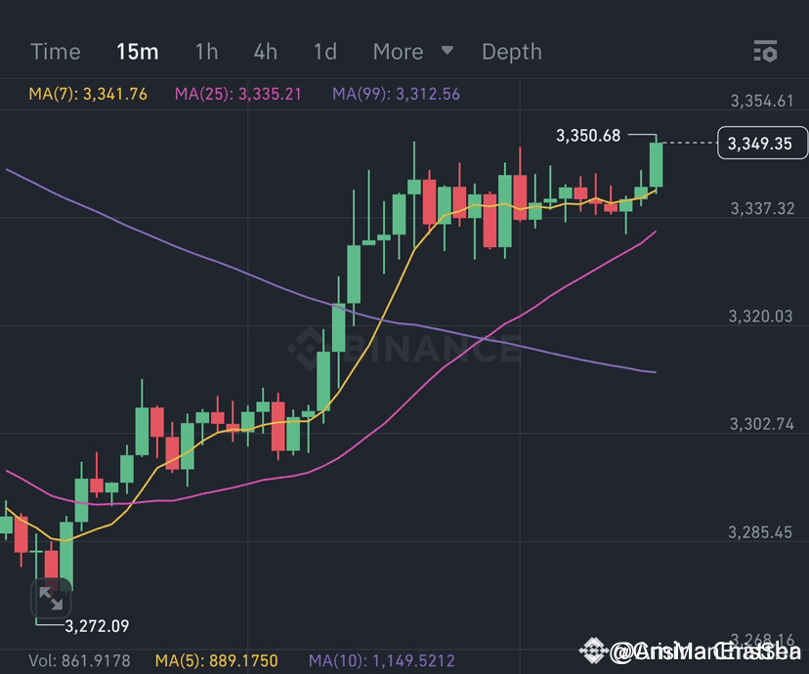Image resolution: width=809 pixels, height=674 pixels.
Task: Click the chevron next to More
Action: click(x=447, y=52)
